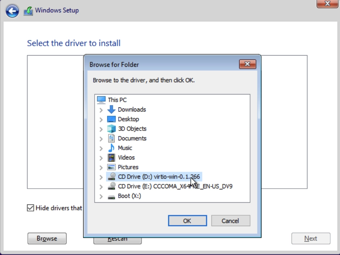Expand the Boot (X:) drive
The image size is (340, 255).
pyautogui.click(x=101, y=196)
